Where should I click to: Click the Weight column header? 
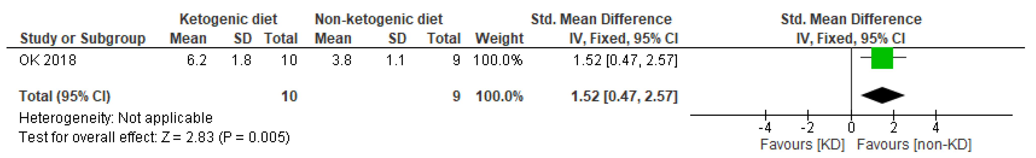point(499,39)
